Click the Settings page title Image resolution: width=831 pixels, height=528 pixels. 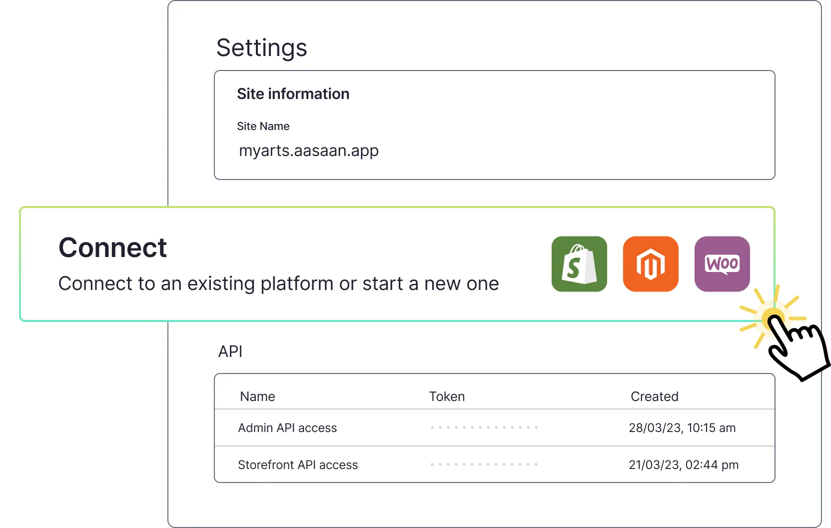click(x=261, y=48)
